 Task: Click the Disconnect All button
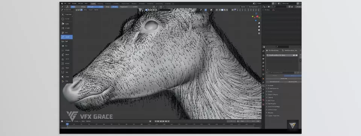tap(293, 82)
